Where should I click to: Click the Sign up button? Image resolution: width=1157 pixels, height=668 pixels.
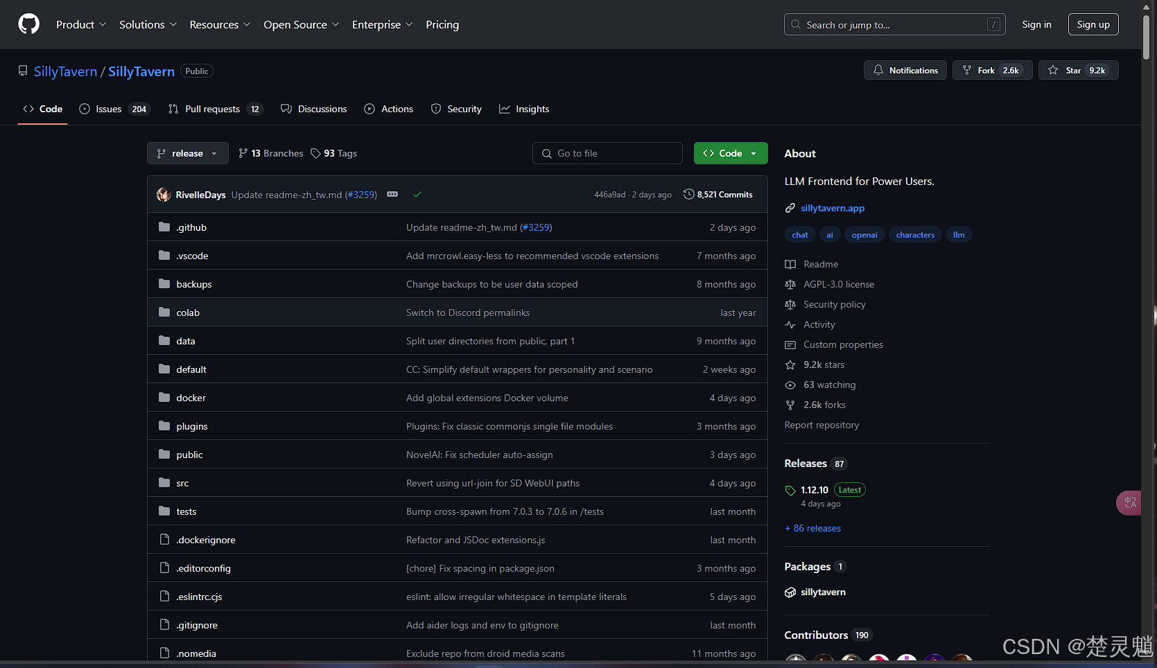pos(1093,24)
